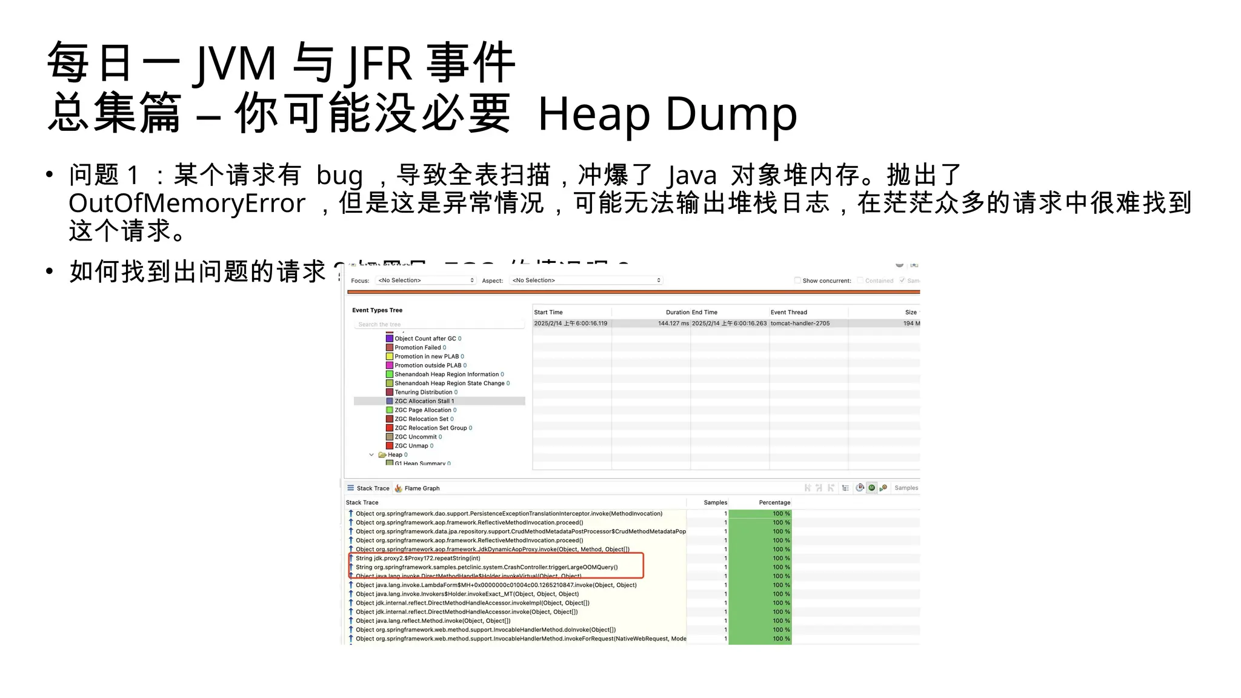Viewport: 1241px width, 698px height.
Task: Toggle the checked Same-threads checkbox at right edge
Action: pyautogui.click(x=902, y=281)
